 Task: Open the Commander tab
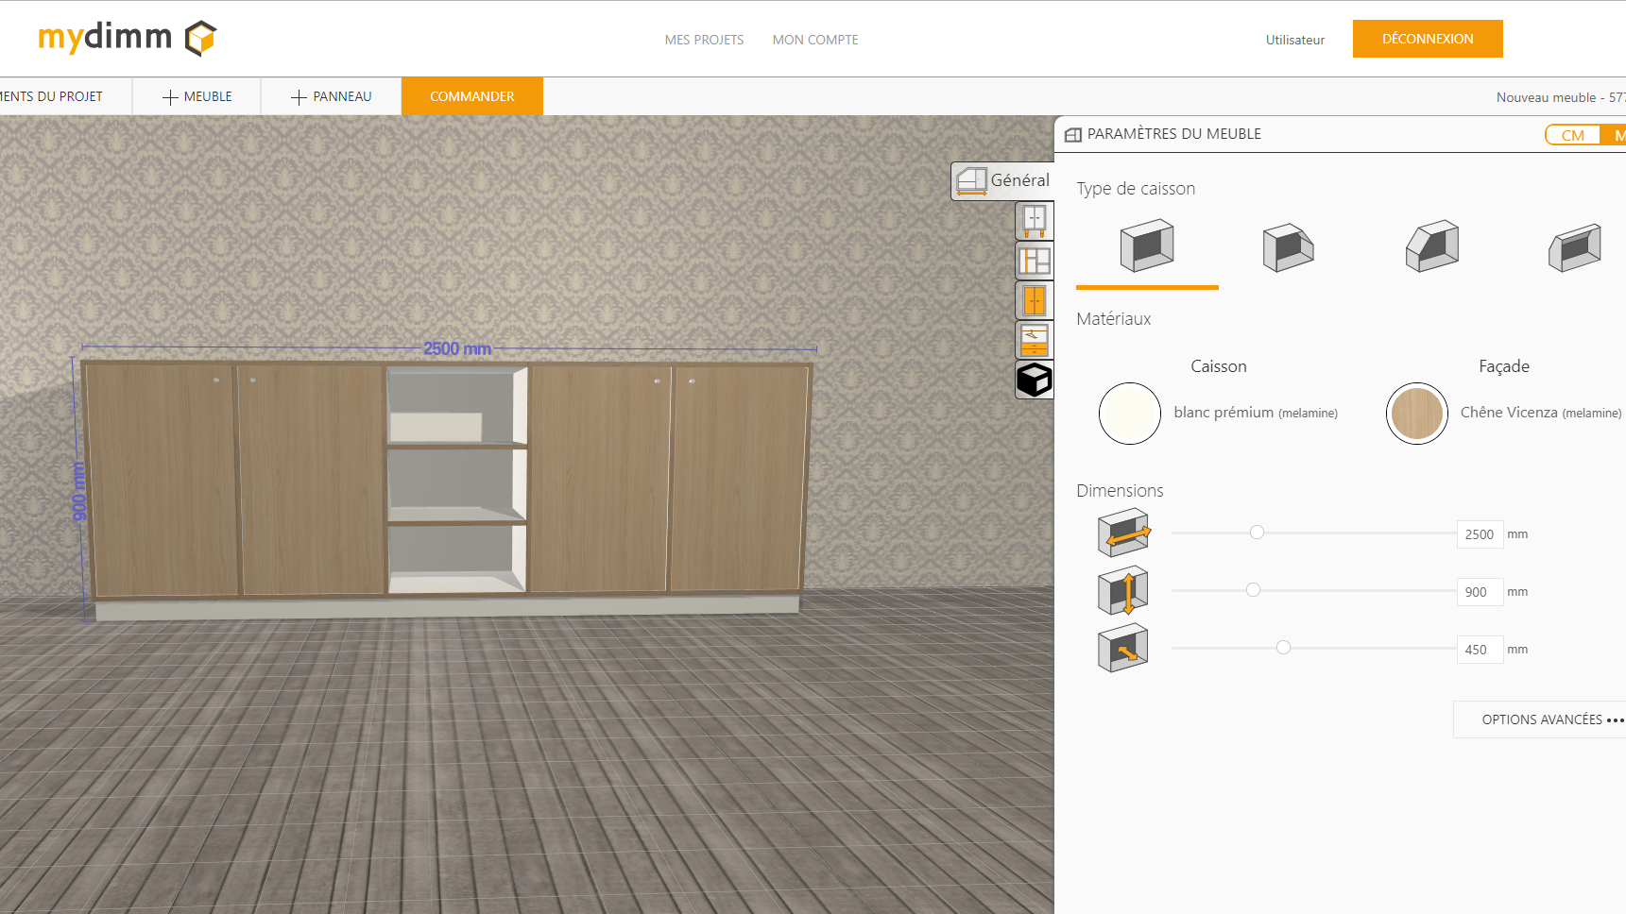point(471,96)
